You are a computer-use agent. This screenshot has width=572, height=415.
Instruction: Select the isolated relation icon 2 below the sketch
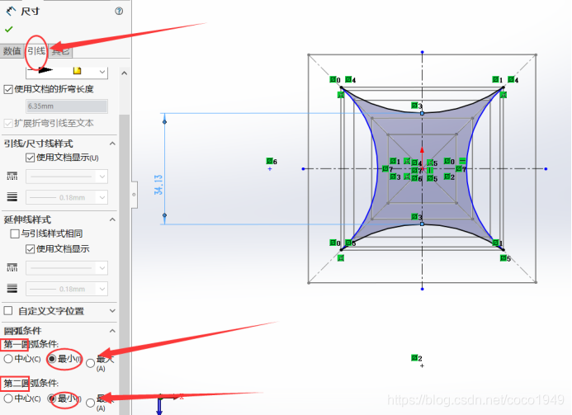coord(416,358)
